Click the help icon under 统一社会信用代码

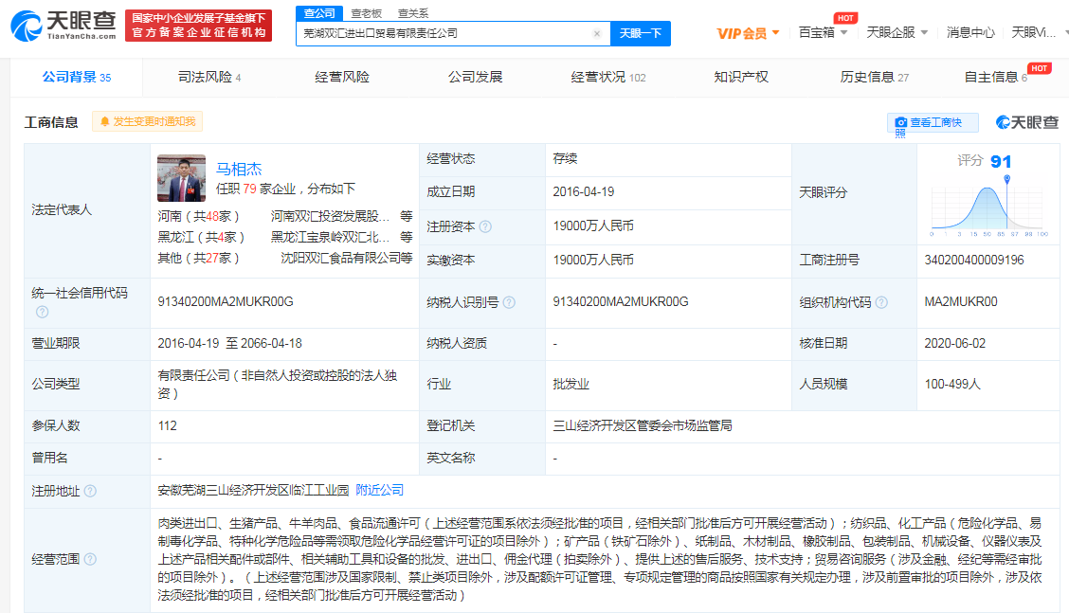(x=43, y=312)
